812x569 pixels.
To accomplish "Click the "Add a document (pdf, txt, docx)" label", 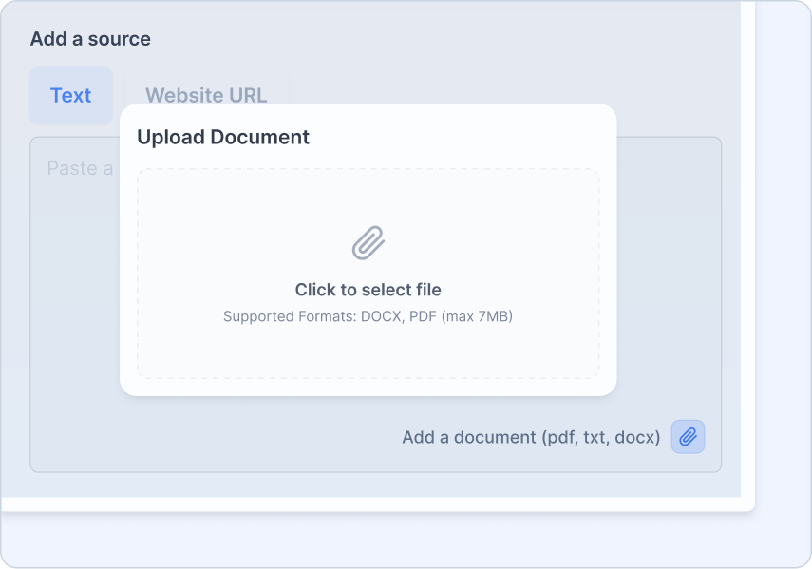I will pyautogui.click(x=532, y=436).
